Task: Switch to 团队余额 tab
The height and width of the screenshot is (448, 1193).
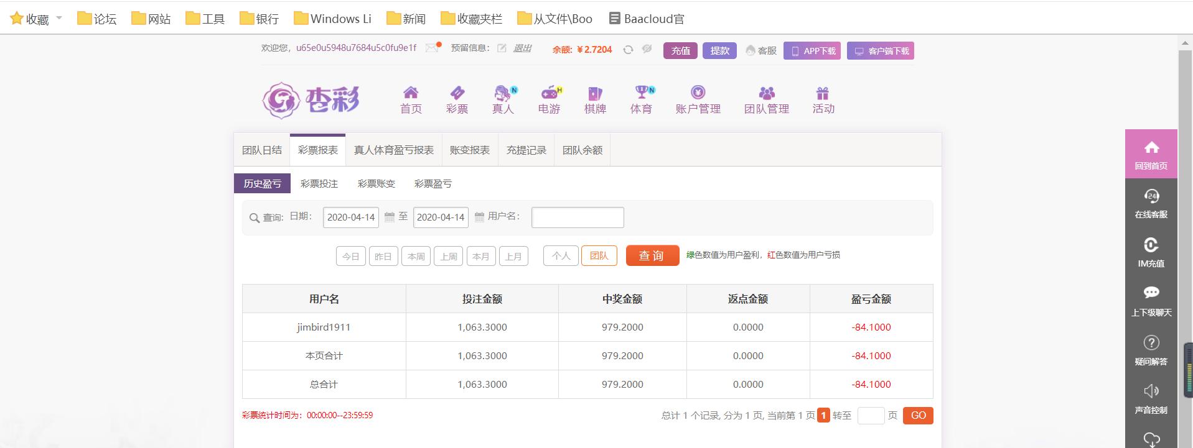Action: [582, 150]
